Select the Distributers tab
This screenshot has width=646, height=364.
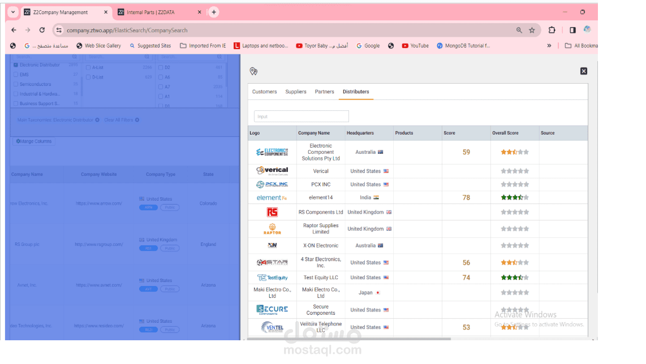[356, 92]
